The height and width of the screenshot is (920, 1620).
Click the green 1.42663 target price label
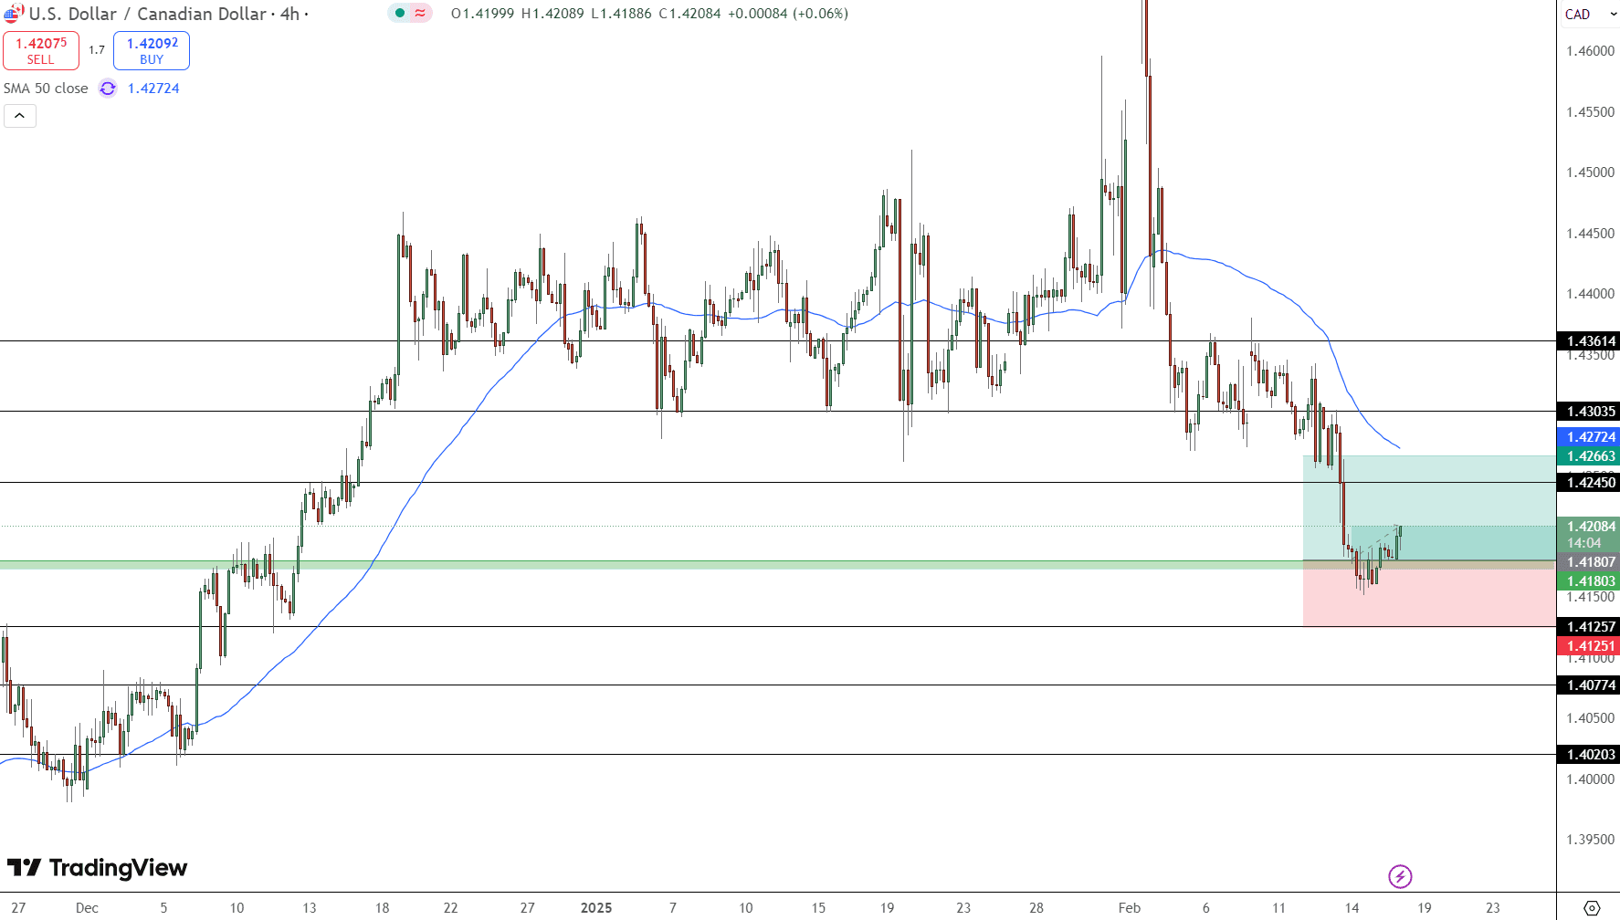point(1589,456)
